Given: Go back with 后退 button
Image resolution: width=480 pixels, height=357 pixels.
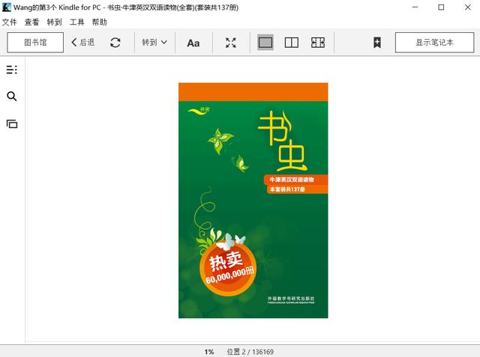Looking at the screenshot, I should pos(82,43).
